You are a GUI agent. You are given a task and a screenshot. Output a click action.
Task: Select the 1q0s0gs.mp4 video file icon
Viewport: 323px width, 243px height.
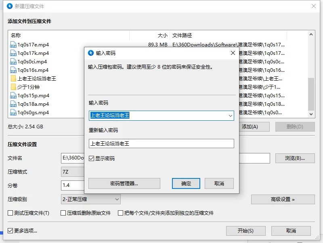click(x=13, y=112)
